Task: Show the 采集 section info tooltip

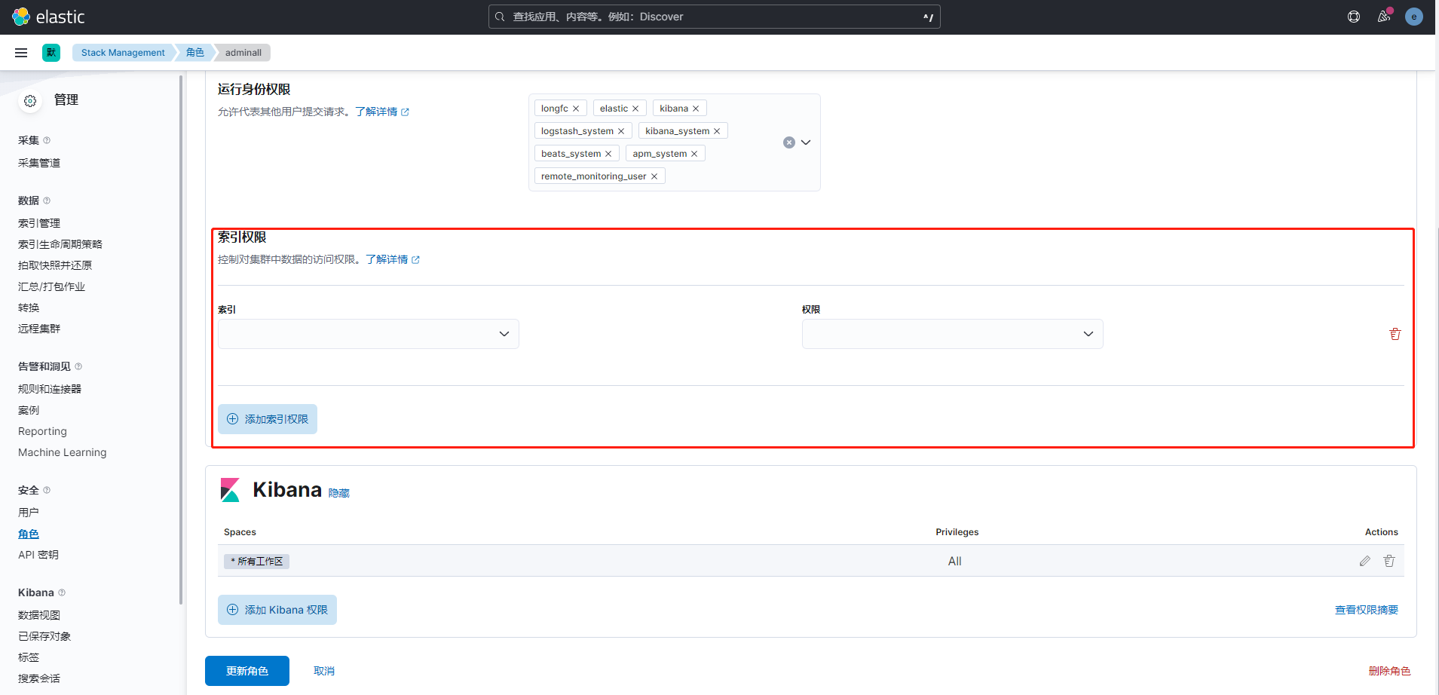Action: point(47,140)
